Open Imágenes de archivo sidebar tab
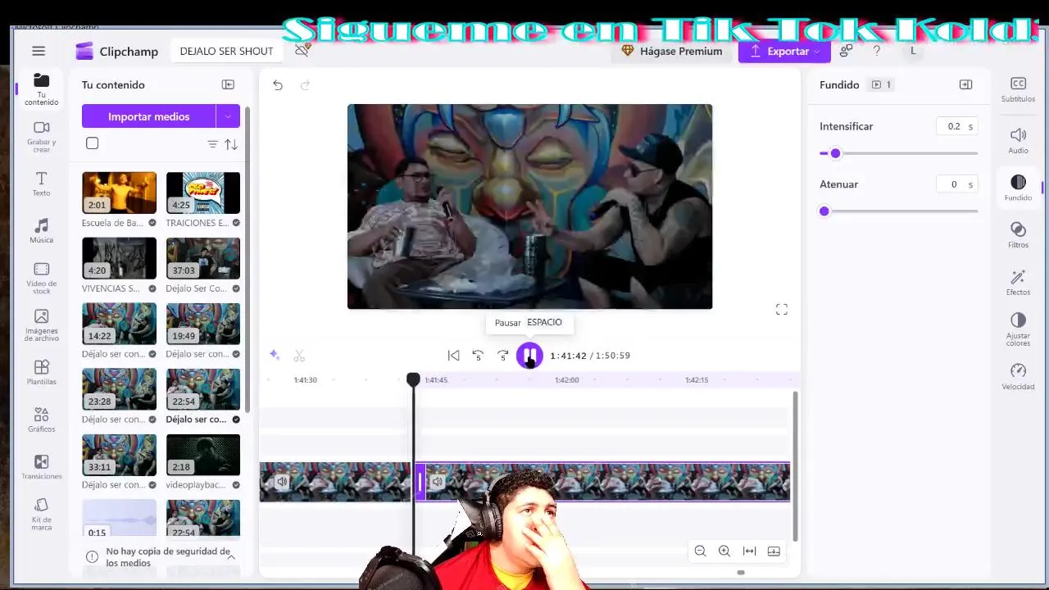The image size is (1049, 590). pos(41,325)
